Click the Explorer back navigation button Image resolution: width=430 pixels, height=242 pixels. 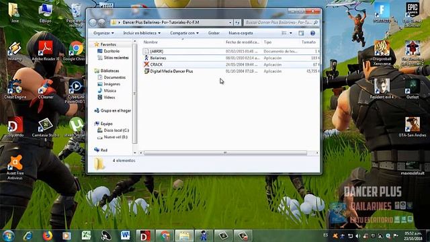pos(93,22)
